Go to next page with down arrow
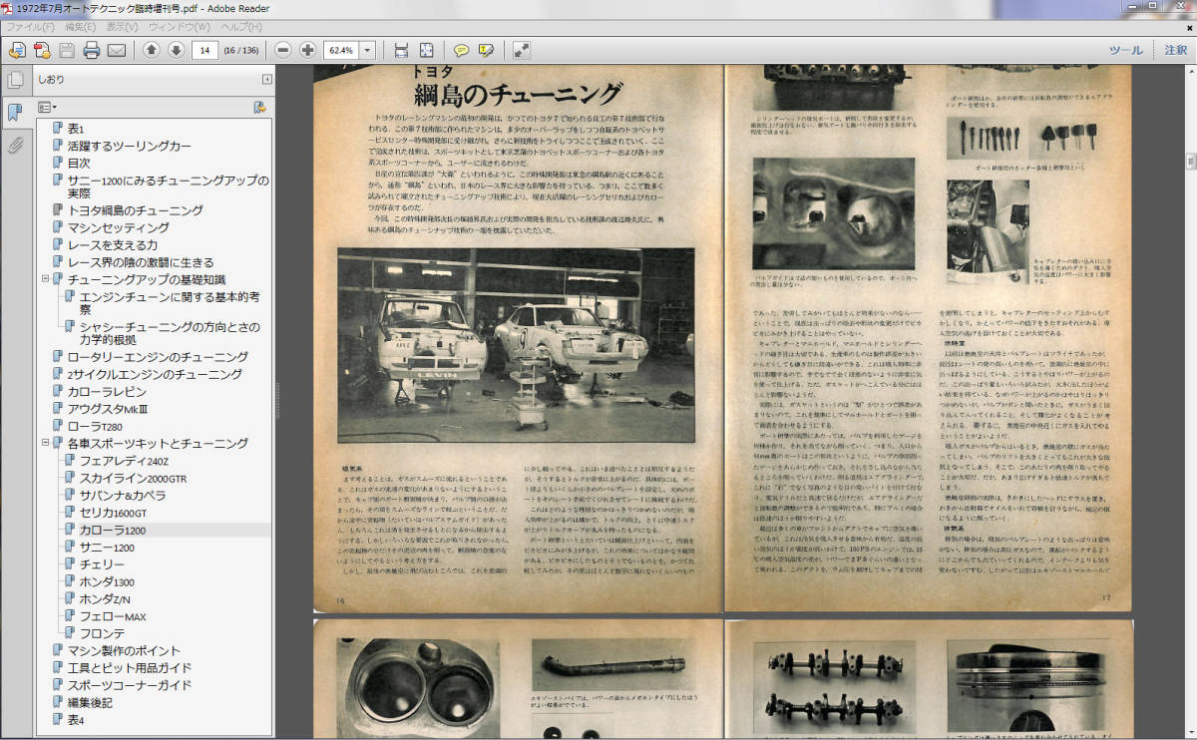The height and width of the screenshot is (740, 1197). [176, 50]
